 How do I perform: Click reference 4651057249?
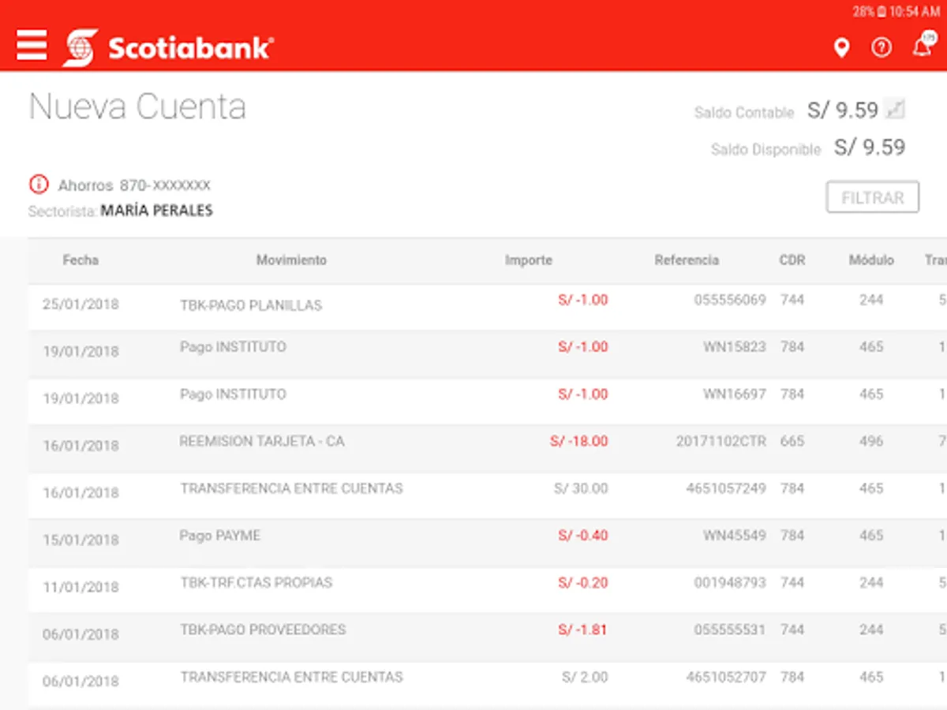pyautogui.click(x=726, y=488)
